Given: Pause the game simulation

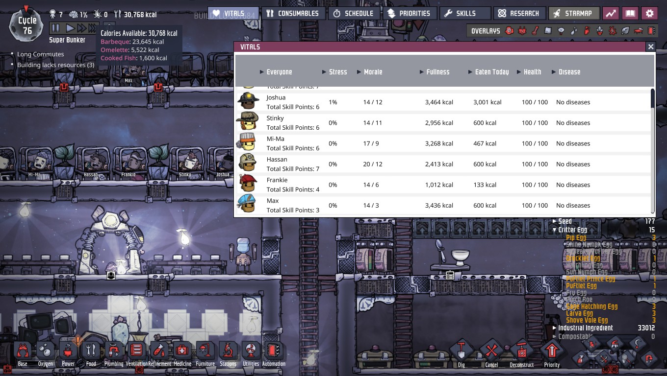Looking at the screenshot, I should point(56,28).
